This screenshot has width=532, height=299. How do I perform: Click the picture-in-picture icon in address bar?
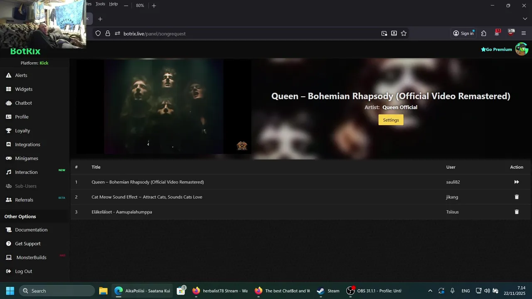point(384,34)
